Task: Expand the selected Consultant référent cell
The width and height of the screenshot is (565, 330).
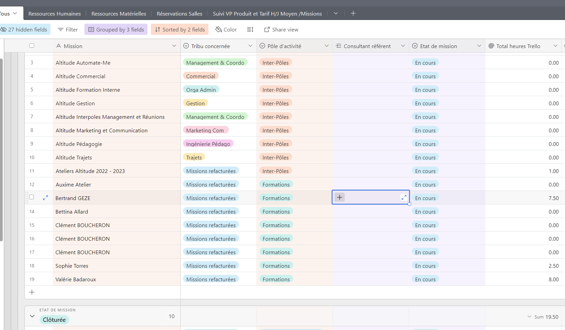Action: pos(404,197)
